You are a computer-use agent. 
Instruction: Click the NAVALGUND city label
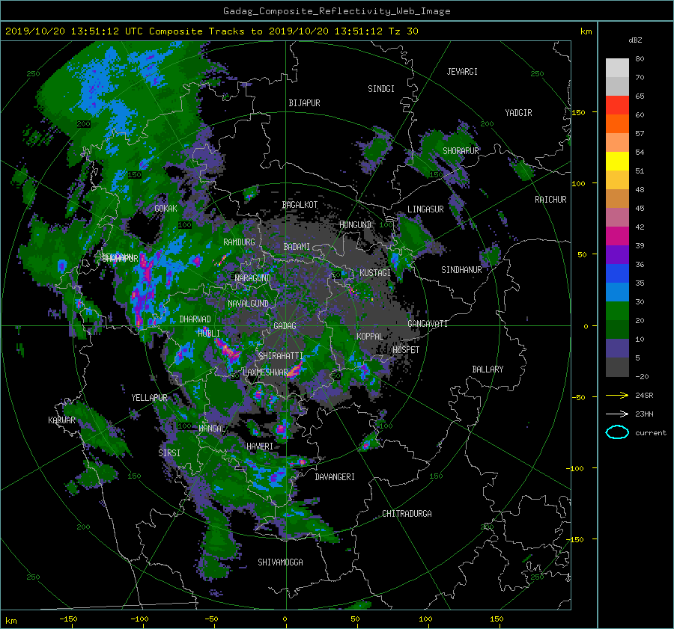248,304
